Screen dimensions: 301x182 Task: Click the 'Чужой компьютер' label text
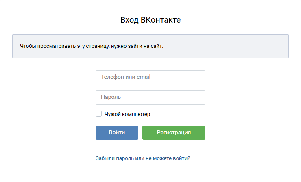[x=127, y=114]
